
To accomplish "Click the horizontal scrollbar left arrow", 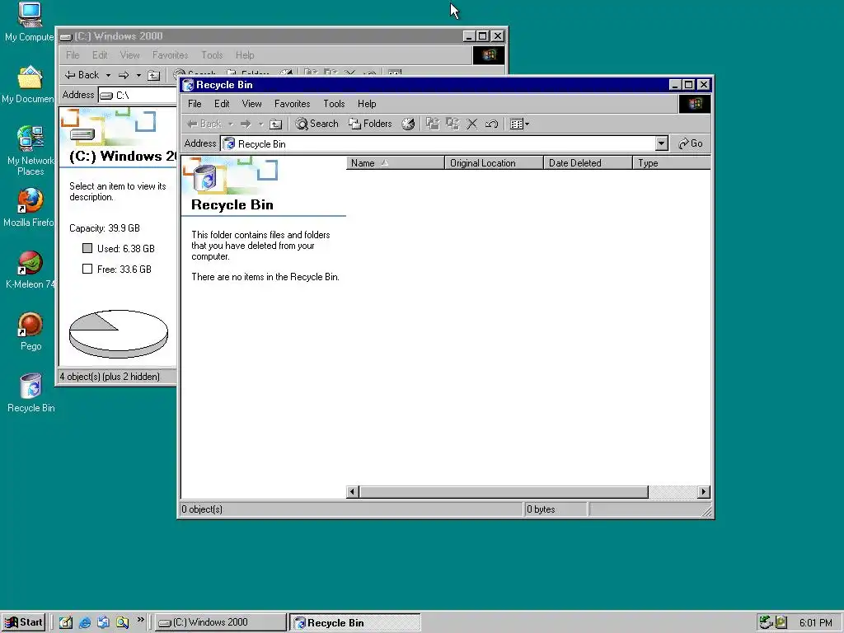I will pyautogui.click(x=353, y=491).
